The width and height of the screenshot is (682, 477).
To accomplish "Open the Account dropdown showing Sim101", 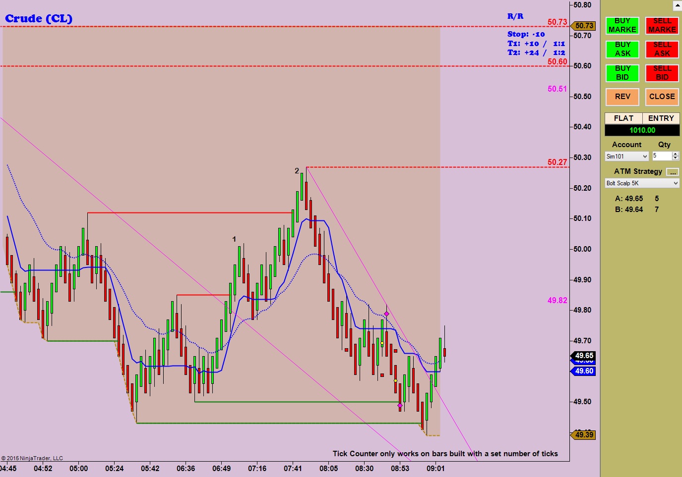I will [627, 157].
